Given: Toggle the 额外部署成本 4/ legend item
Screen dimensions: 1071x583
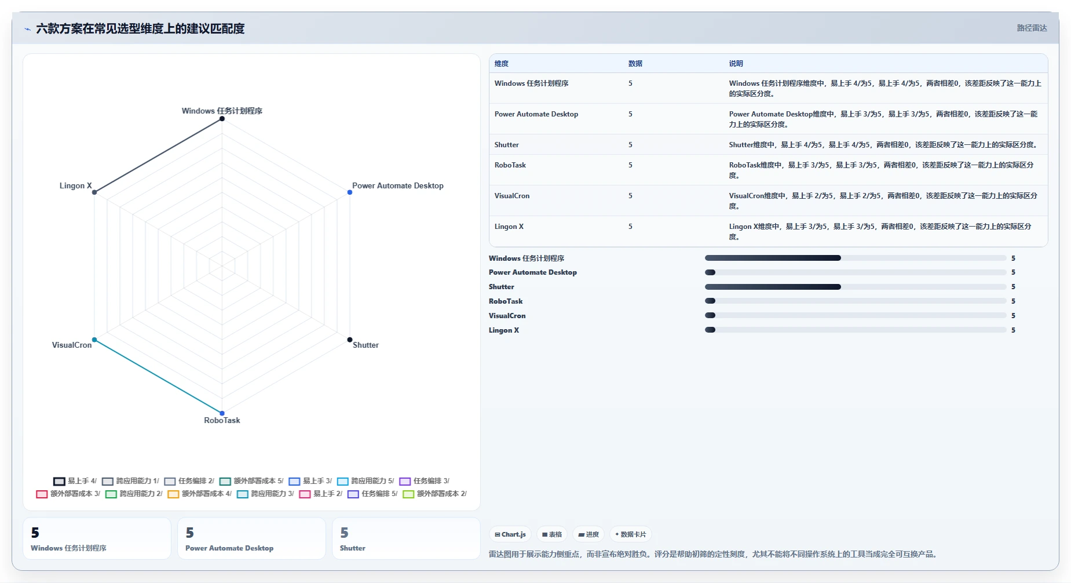Looking at the screenshot, I should click(x=199, y=494).
